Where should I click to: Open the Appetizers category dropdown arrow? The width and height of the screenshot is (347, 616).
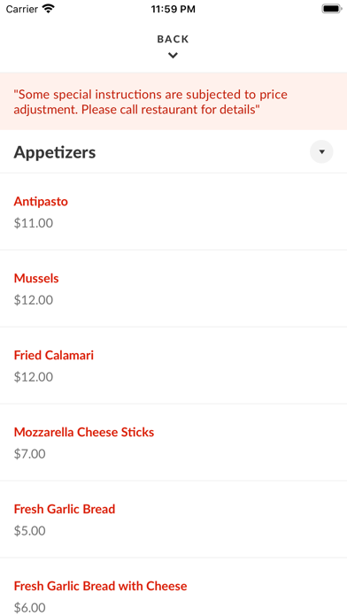tap(321, 151)
